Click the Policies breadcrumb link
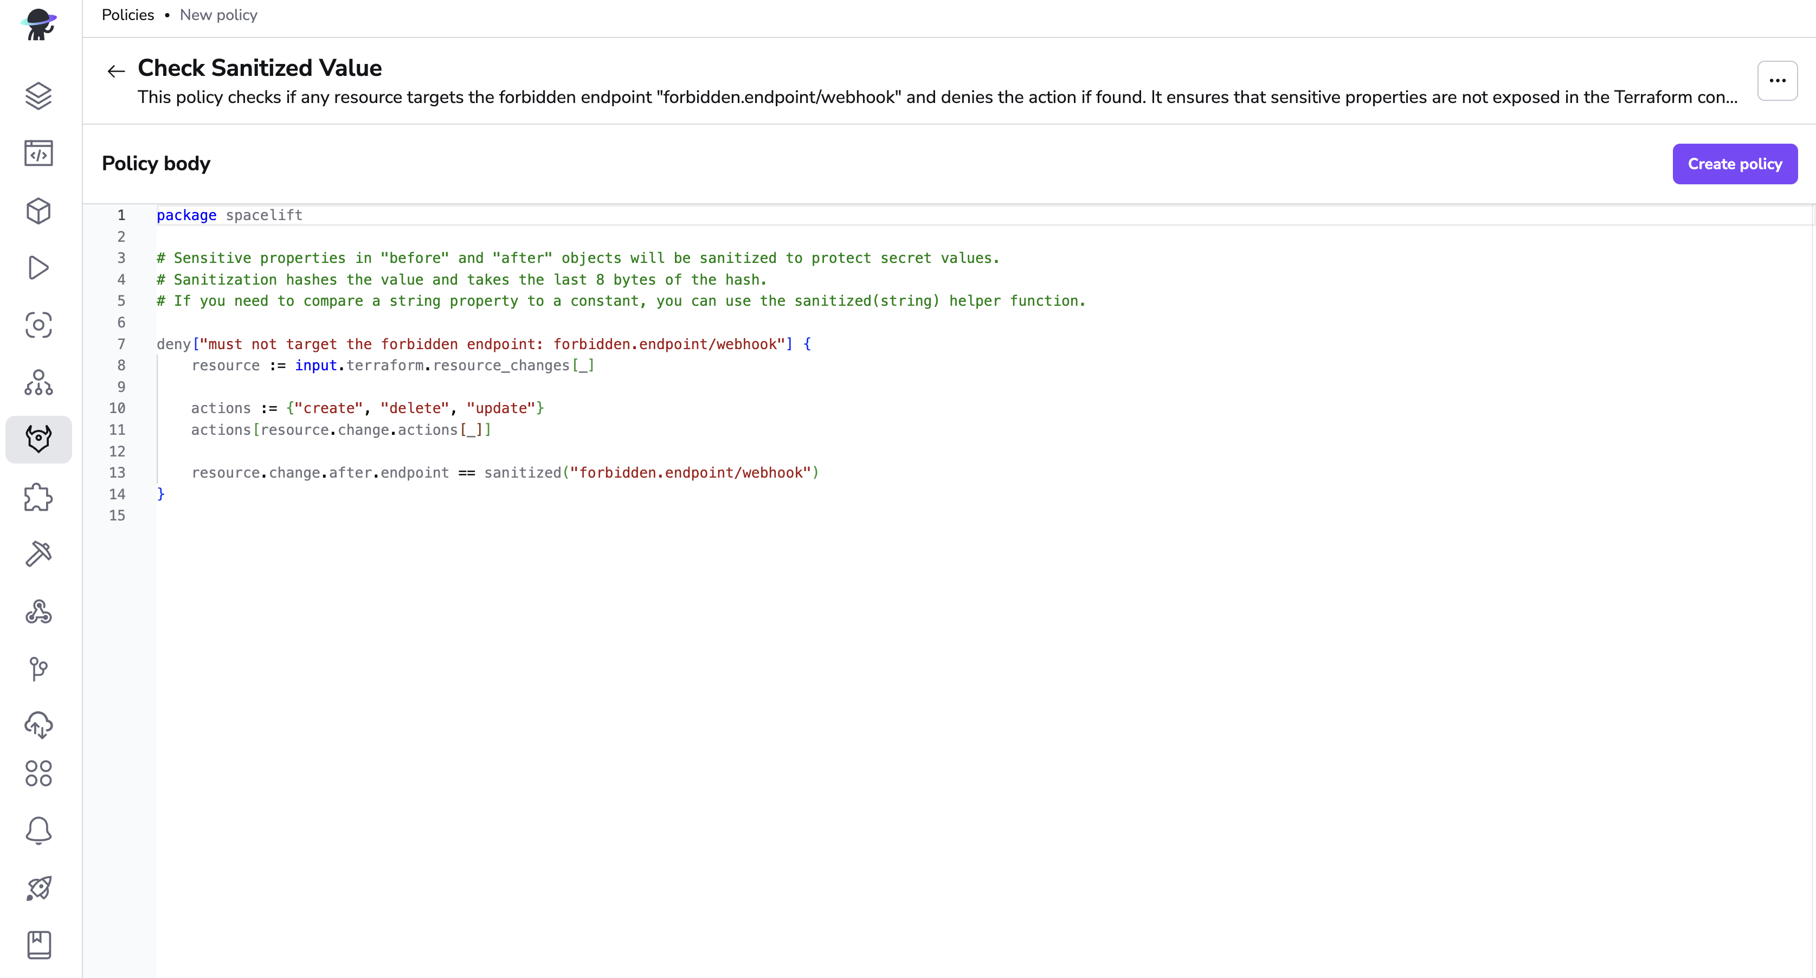 [x=127, y=15]
